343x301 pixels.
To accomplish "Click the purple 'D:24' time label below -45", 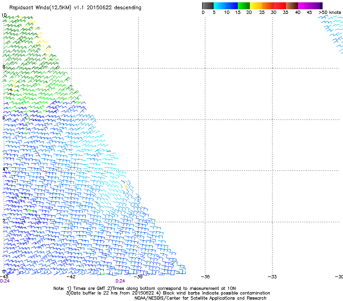I will pyautogui.click(x=5, y=281).
